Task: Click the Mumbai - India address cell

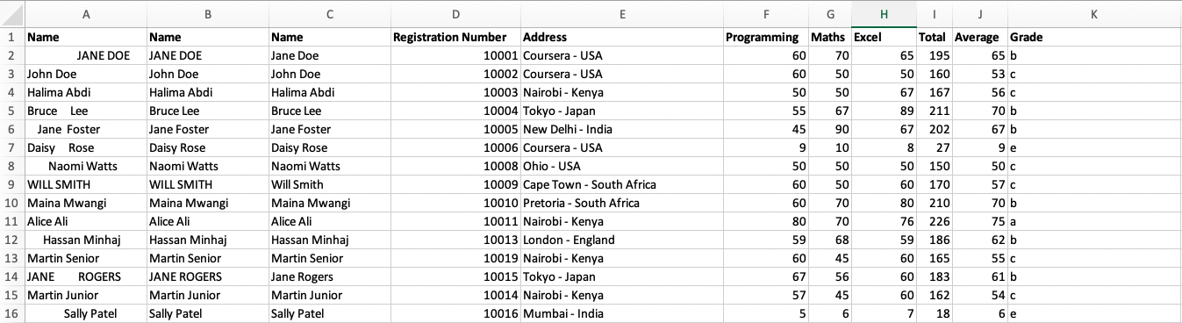Action: click(x=622, y=313)
